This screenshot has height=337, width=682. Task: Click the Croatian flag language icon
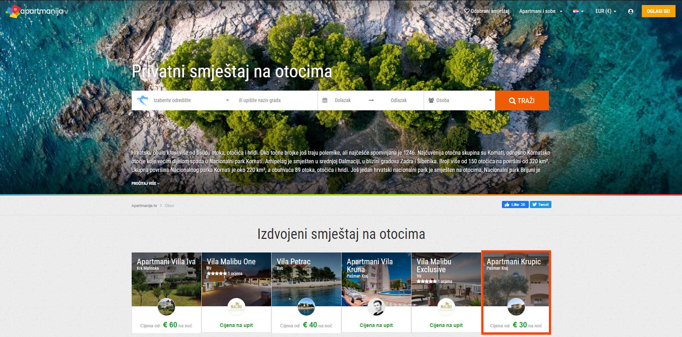coord(578,11)
